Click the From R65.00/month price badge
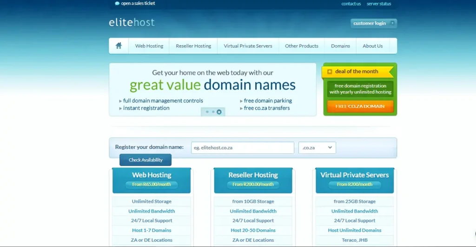The height and width of the screenshot is (247, 476). [152, 184]
